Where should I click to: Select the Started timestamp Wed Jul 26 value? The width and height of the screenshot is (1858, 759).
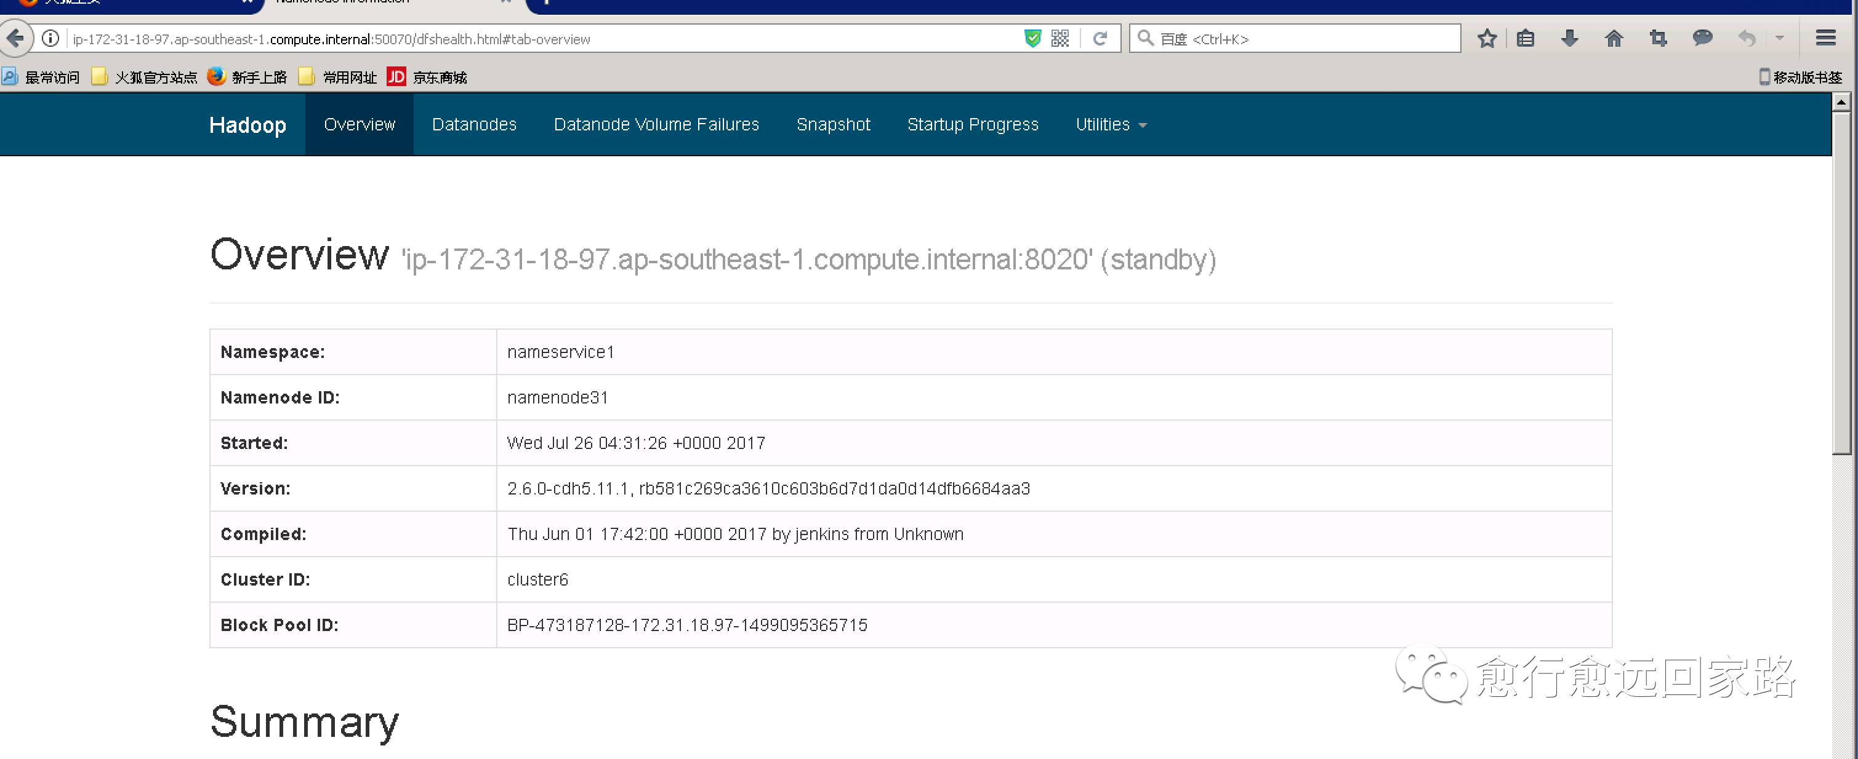click(x=636, y=443)
